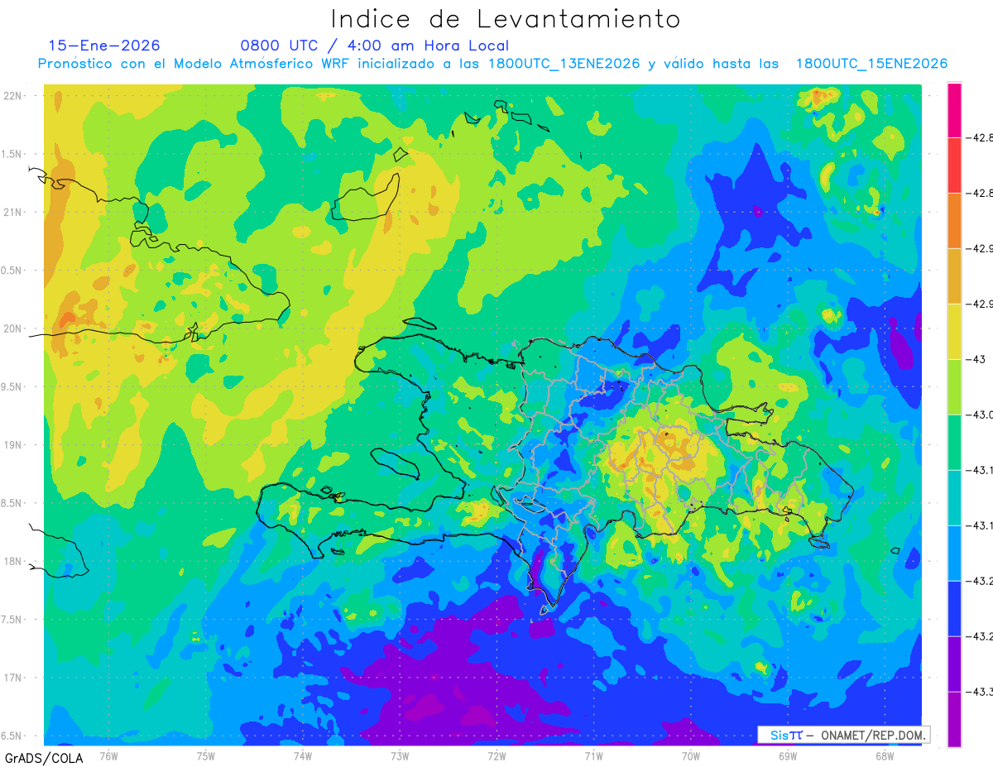Pick the violet legend swatch
The width and height of the screenshot is (993, 767).
coord(954,664)
